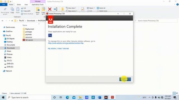
Task: Select OS (C:) drive in navigation pane
Action: tap(8, 61)
